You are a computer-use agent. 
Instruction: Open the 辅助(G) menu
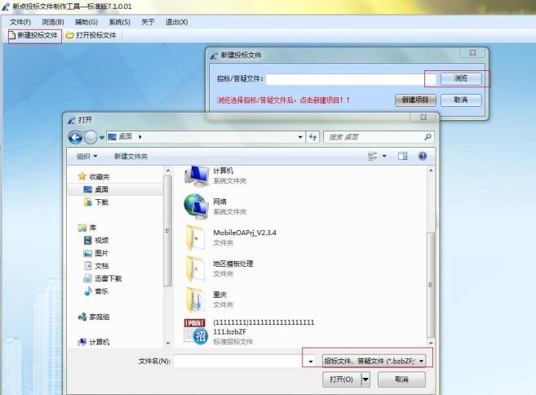pos(86,22)
